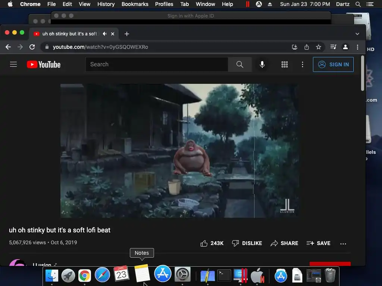Click the video player
This screenshot has width=382, height=286.
coord(180,151)
